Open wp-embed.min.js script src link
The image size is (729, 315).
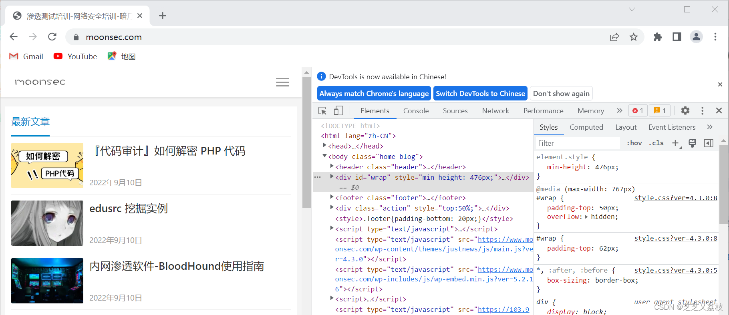pos(434,279)
